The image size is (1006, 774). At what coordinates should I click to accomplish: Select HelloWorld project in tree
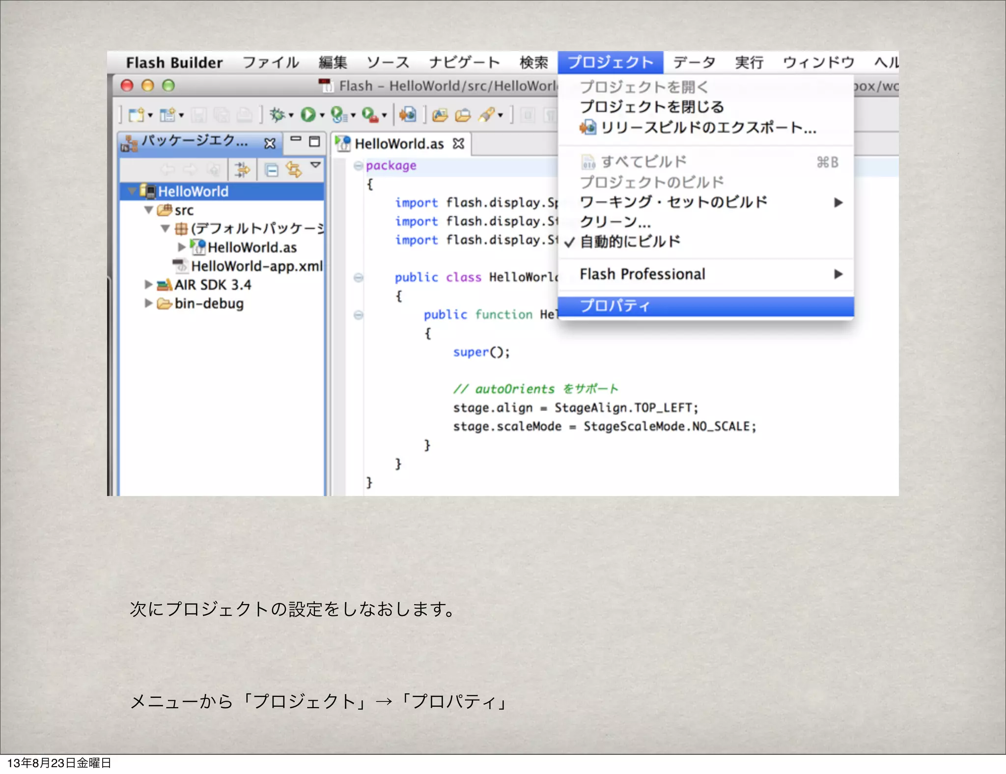(x=193, y=191)
